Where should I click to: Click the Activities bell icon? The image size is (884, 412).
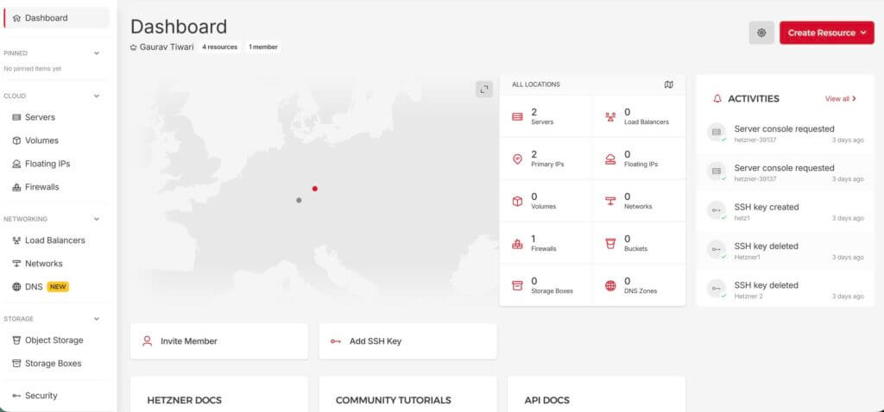[x=717, y=98]
